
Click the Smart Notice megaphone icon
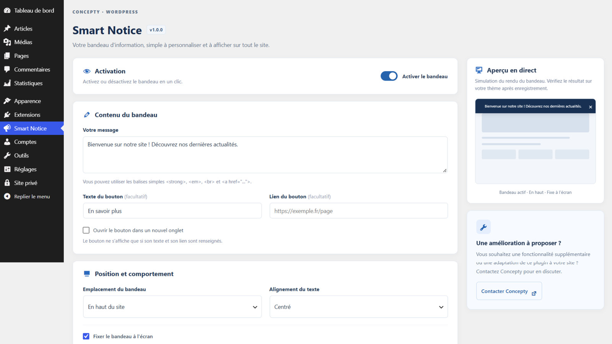[7, 128]
